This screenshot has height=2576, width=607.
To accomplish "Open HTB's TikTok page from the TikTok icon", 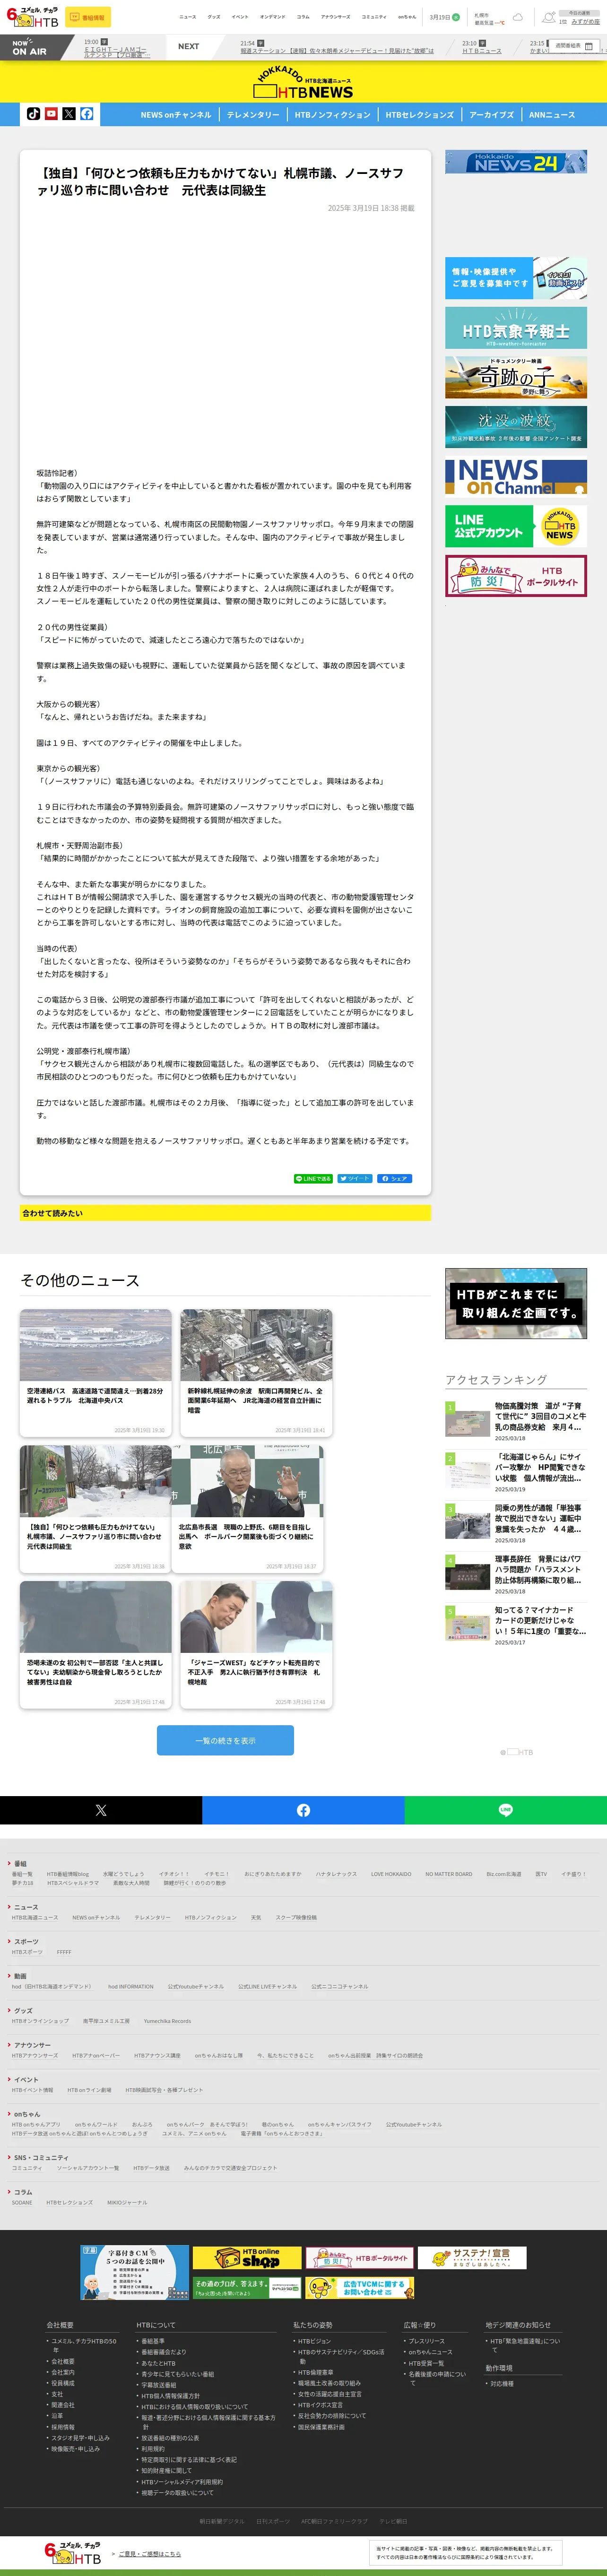I will tap(33, 114).
